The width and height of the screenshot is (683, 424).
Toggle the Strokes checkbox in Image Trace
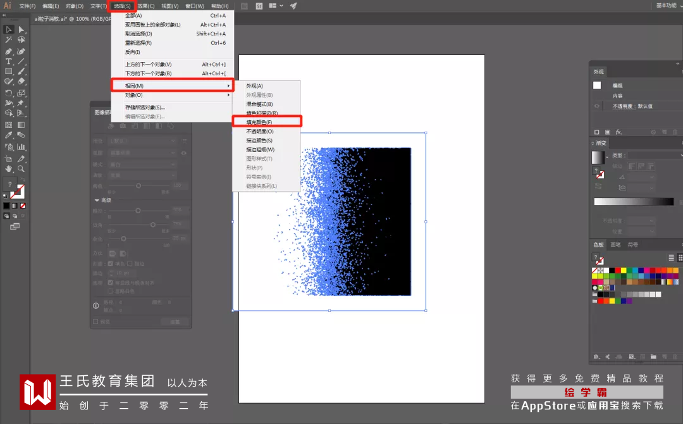[130, 264]
